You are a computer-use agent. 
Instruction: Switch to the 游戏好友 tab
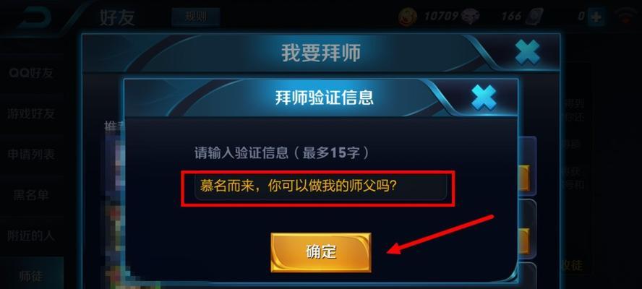tap(32, 114)
